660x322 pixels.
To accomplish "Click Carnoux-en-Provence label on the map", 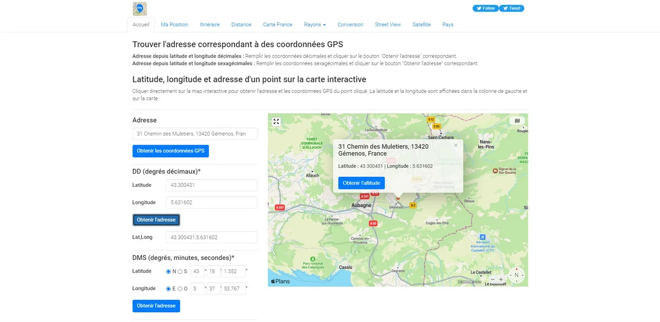I will [360, 240].
